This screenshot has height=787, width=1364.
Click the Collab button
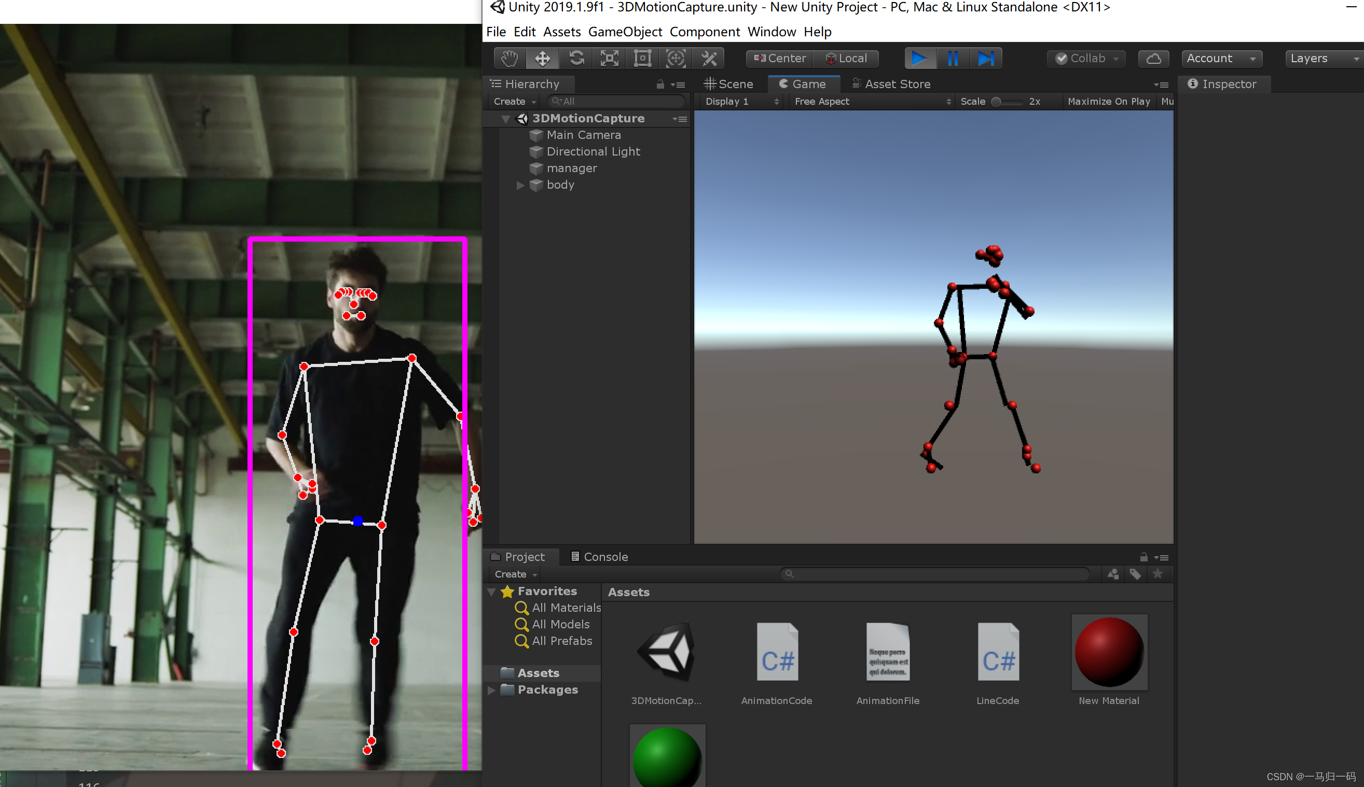tap(1086, 59)
